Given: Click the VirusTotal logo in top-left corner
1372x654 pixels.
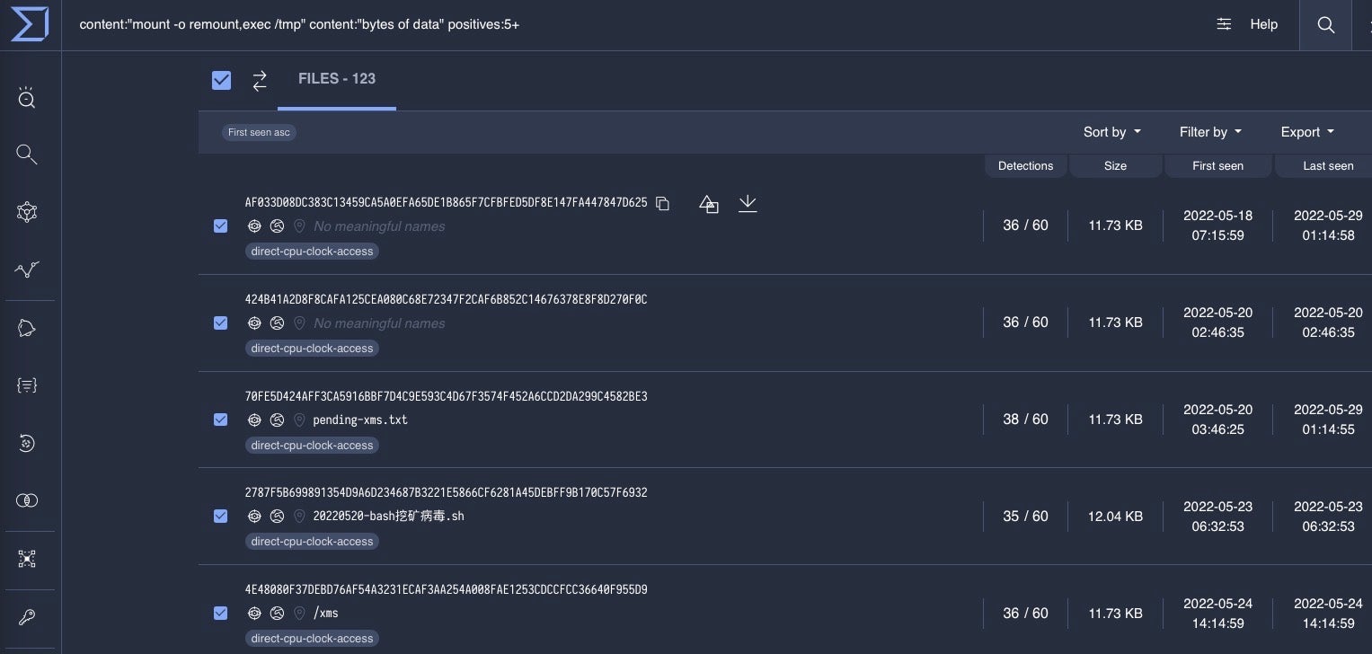Looking at the screenshot, I should click(x=30, y=24).
